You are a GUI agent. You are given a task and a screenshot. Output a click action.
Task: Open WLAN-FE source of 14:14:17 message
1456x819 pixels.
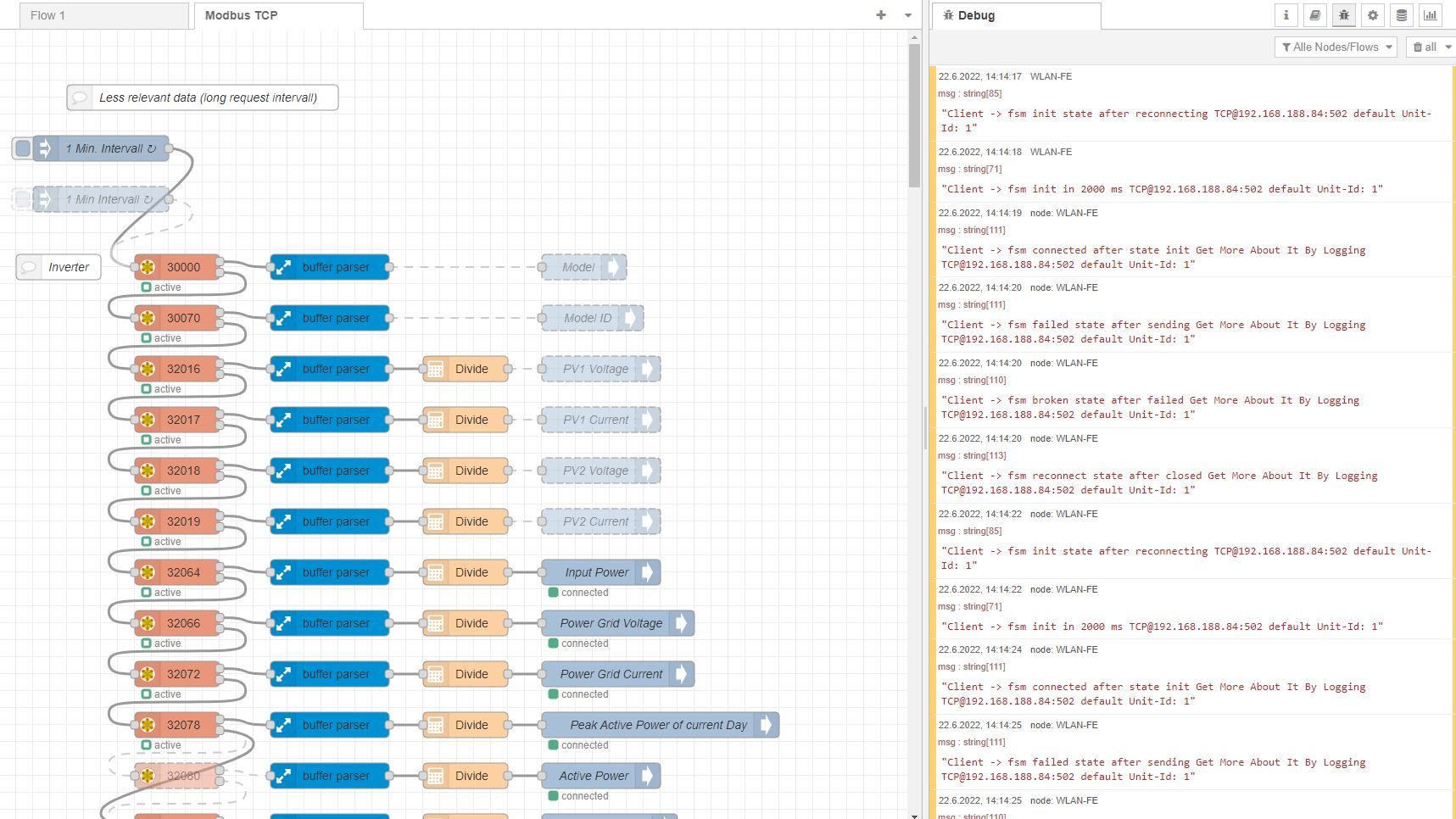(x=1051, y=76)
